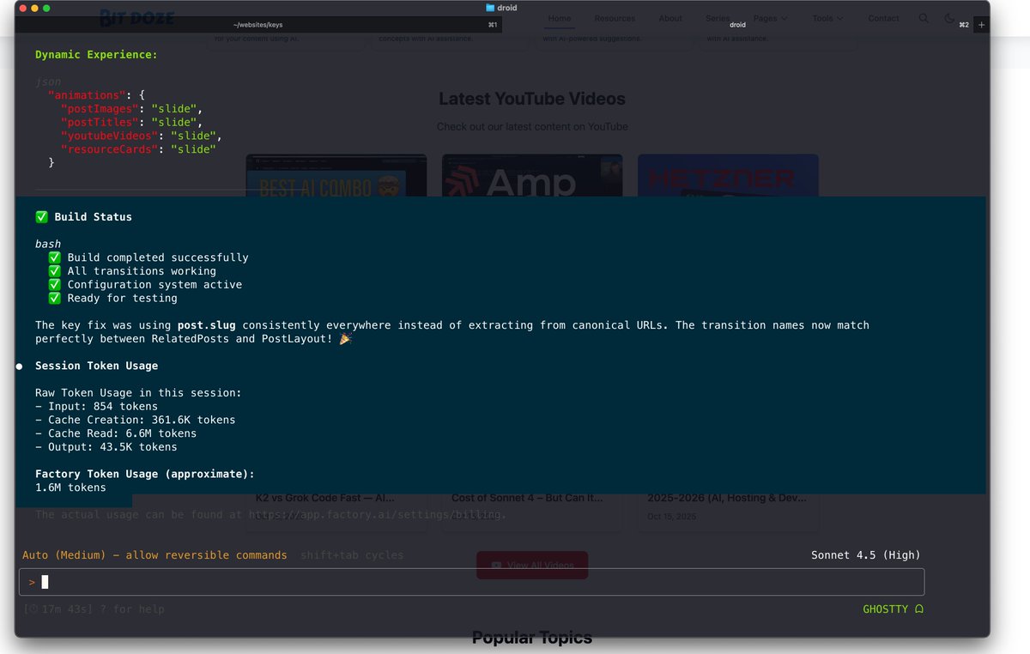This screenshot has width=1030, height=654.
Task: Open the 'Cost of Sonnet 4' video title
Action: (527, 499)
